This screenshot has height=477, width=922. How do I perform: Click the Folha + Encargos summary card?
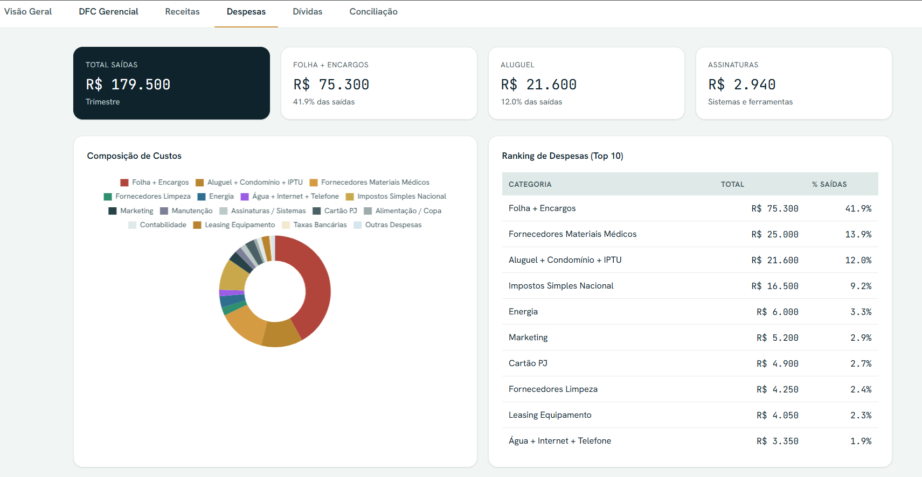tap(379, 83)
